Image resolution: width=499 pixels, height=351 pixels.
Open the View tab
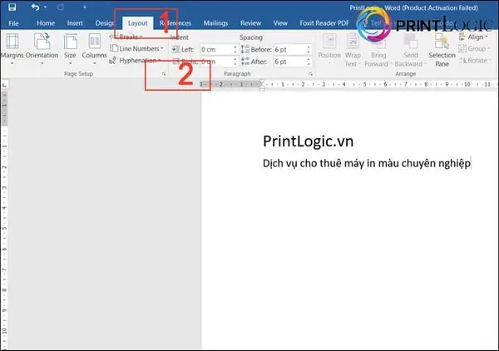pyautogui.click(x=280, y=23)
